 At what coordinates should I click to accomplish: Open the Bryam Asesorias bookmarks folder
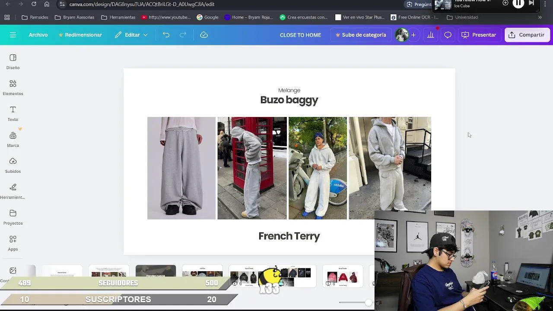tap(74, 17)
